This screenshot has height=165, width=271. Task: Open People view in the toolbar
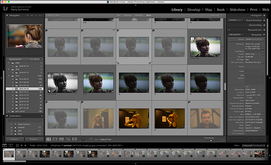[x=75, y=139]
